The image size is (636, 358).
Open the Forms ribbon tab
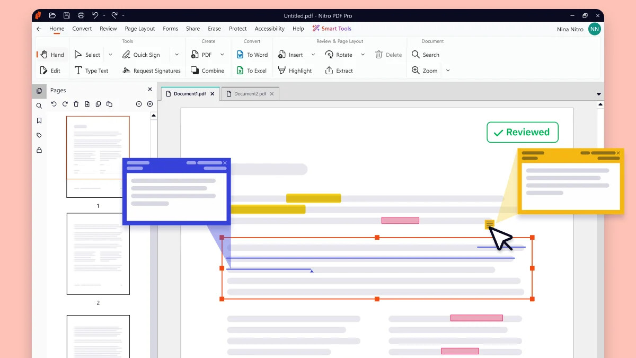pyautogui.click(x=171, y=29)
